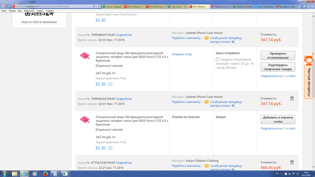Click the Windows Start button

pos(4,174)
